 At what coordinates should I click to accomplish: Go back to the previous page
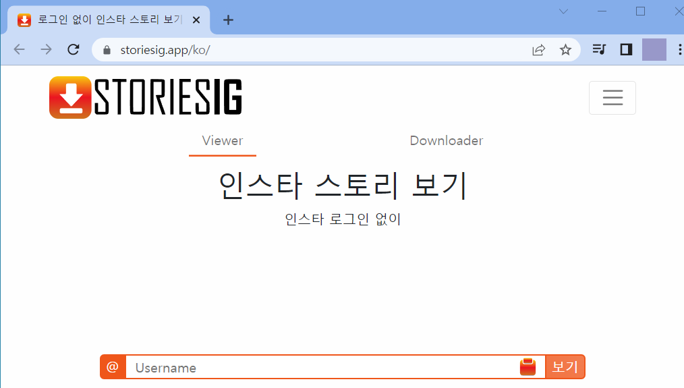pyautogui.click(x=19, y=50)
